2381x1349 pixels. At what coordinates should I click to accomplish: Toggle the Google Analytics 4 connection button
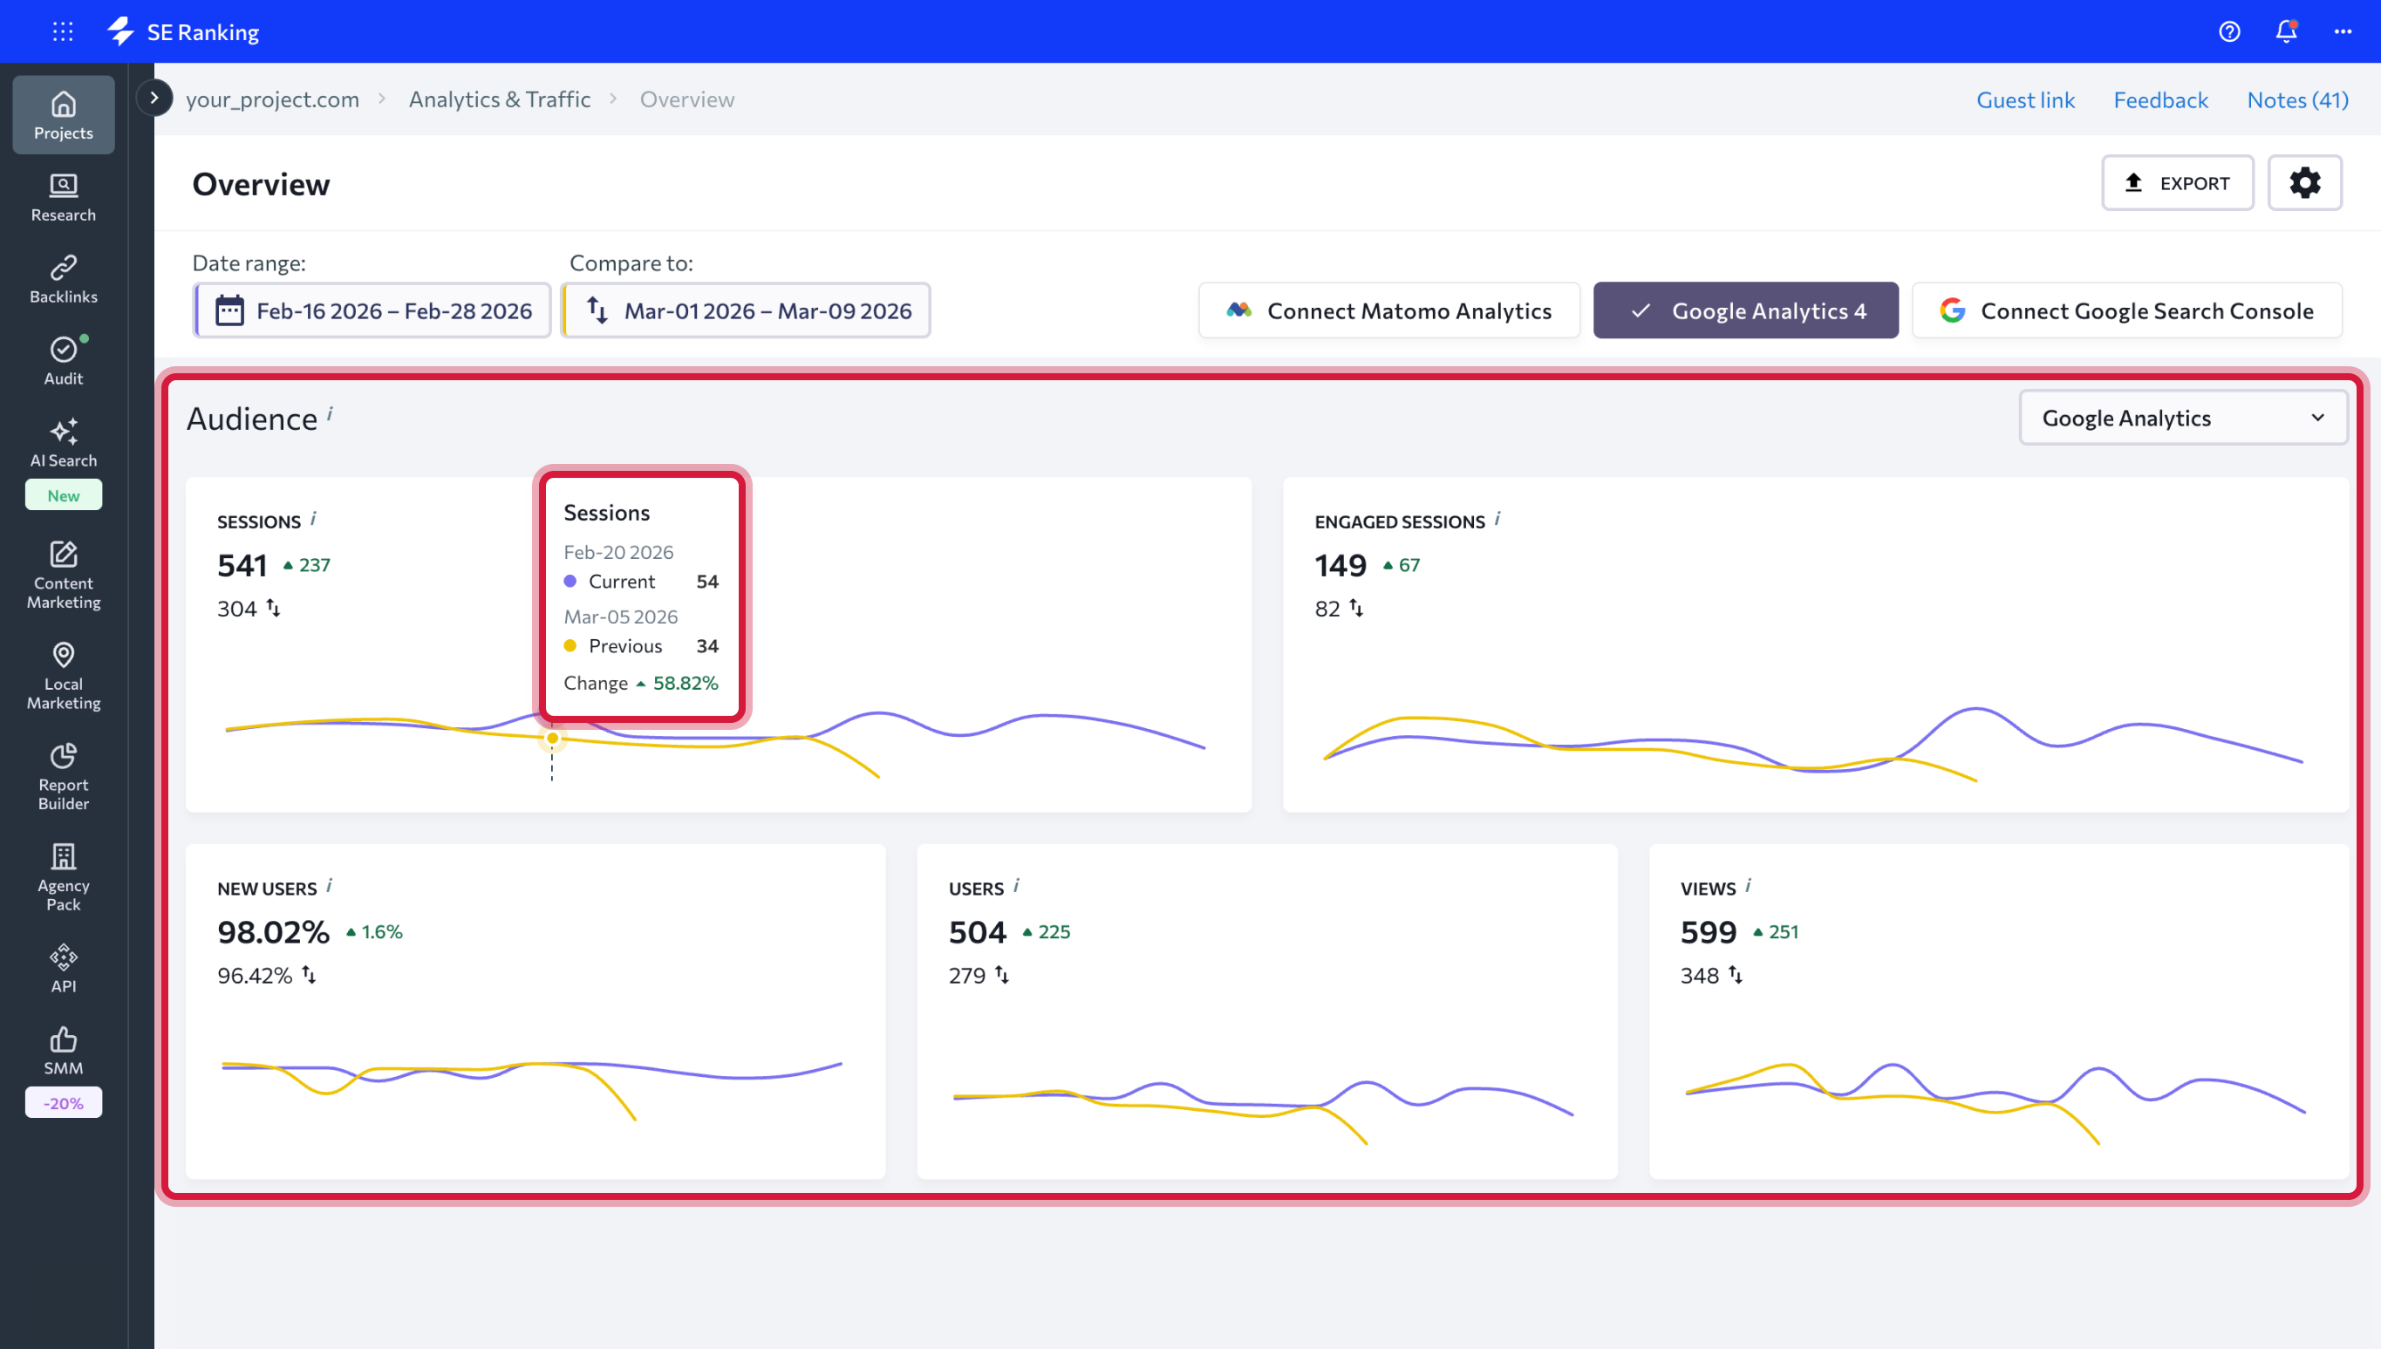click(x=1745, y=310)
